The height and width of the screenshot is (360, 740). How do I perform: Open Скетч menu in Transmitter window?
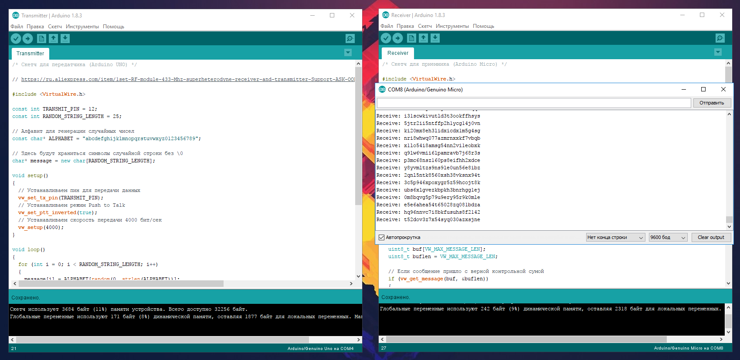(55, 27)
